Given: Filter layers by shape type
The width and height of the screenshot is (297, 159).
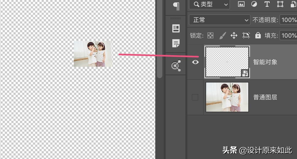Looking at the screenshot, I should point(280,4).
